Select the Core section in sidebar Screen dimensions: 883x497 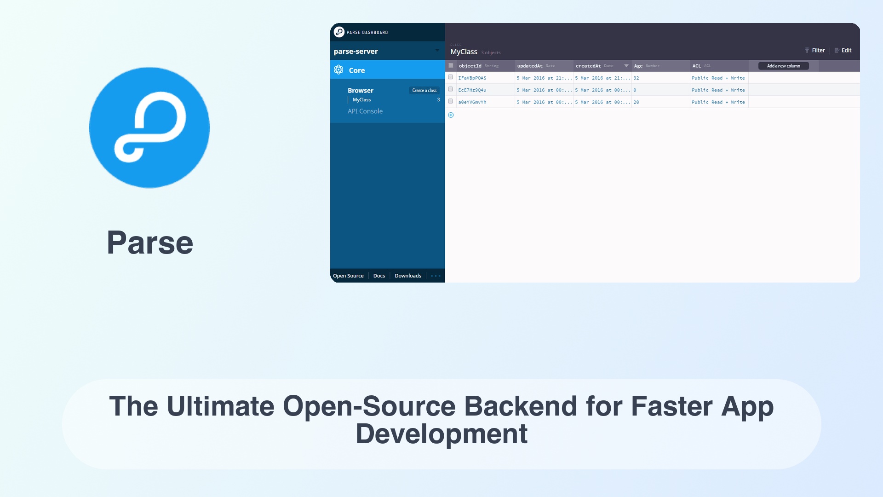coord(387,70)
